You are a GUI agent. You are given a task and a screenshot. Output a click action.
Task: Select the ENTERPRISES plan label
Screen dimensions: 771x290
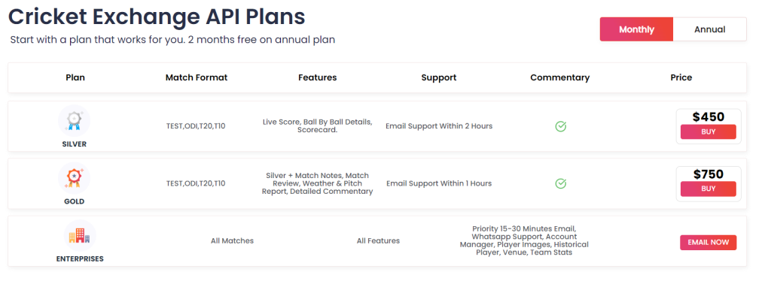[x=80, y=258]
